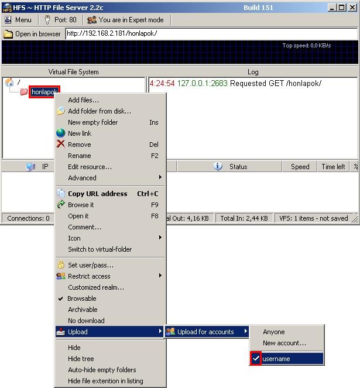Click the Browse it green arrow icon
360x388 pixels.
(x=61, y=205)
